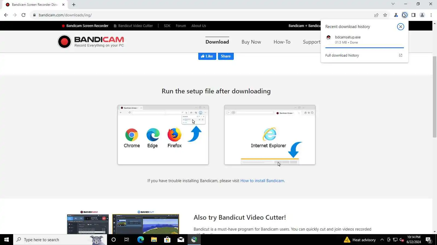View the site information lock icon

point(34,15)
